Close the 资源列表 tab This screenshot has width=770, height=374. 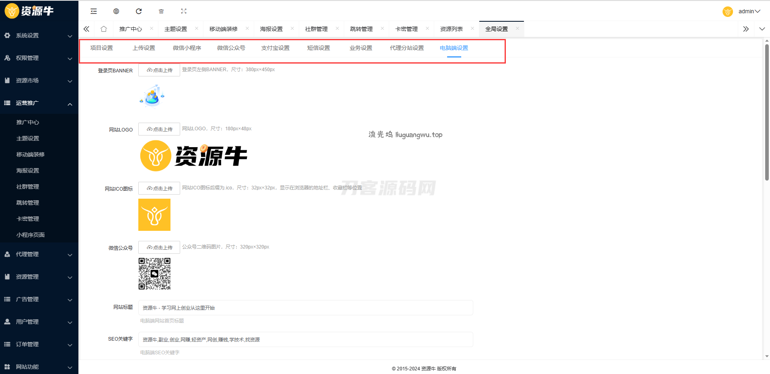[x=472, y=29]
